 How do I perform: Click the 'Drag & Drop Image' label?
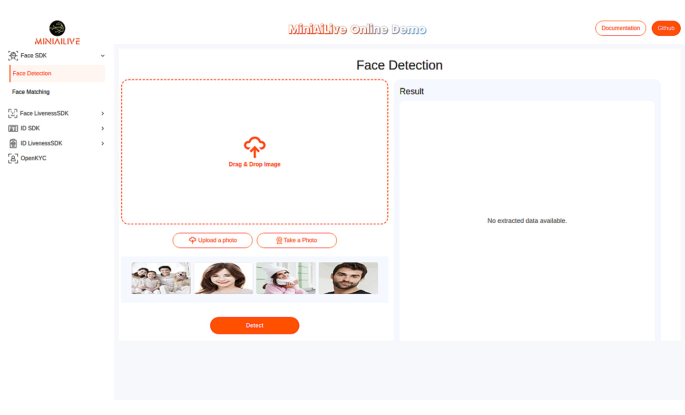[255, 164]
